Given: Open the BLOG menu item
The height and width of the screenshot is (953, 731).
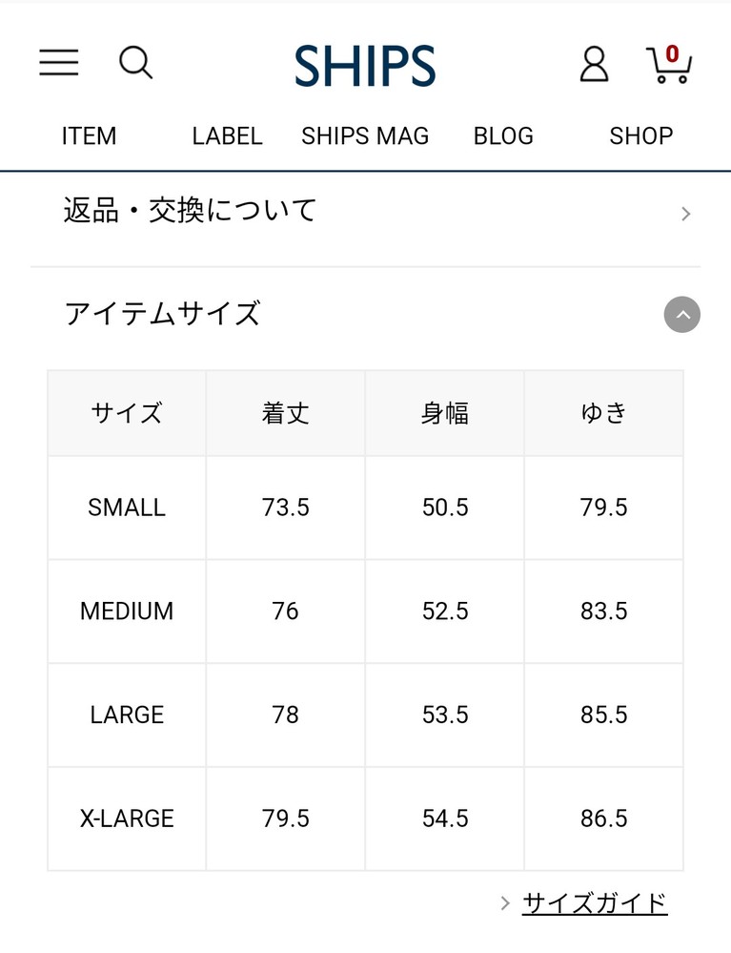Looking at the screenshot, I should tap(503, 136).
